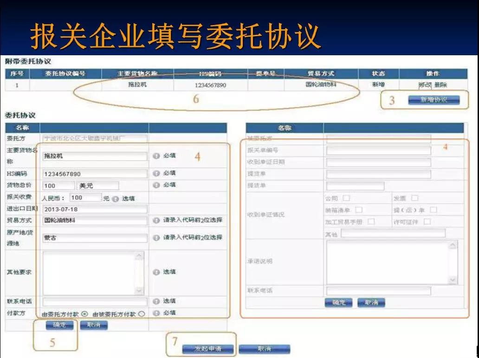This screenshot has height=358, width=479.
Task: Click the 收到单证日期 input field
Action: point(378,162)
